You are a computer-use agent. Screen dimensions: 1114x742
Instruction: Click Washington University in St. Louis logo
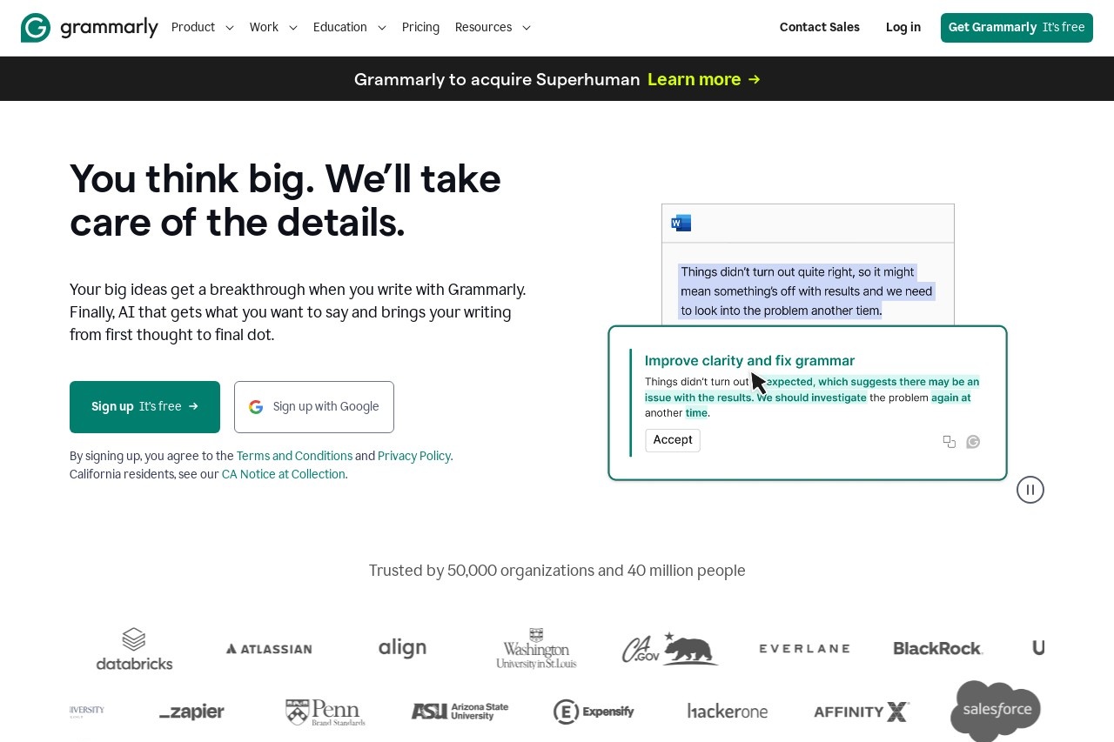point(536,648)
